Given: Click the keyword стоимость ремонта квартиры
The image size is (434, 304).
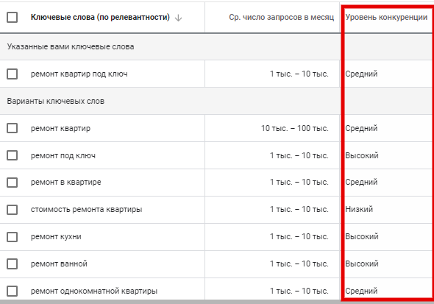Looking at the screenshot, I should point(86,209).
